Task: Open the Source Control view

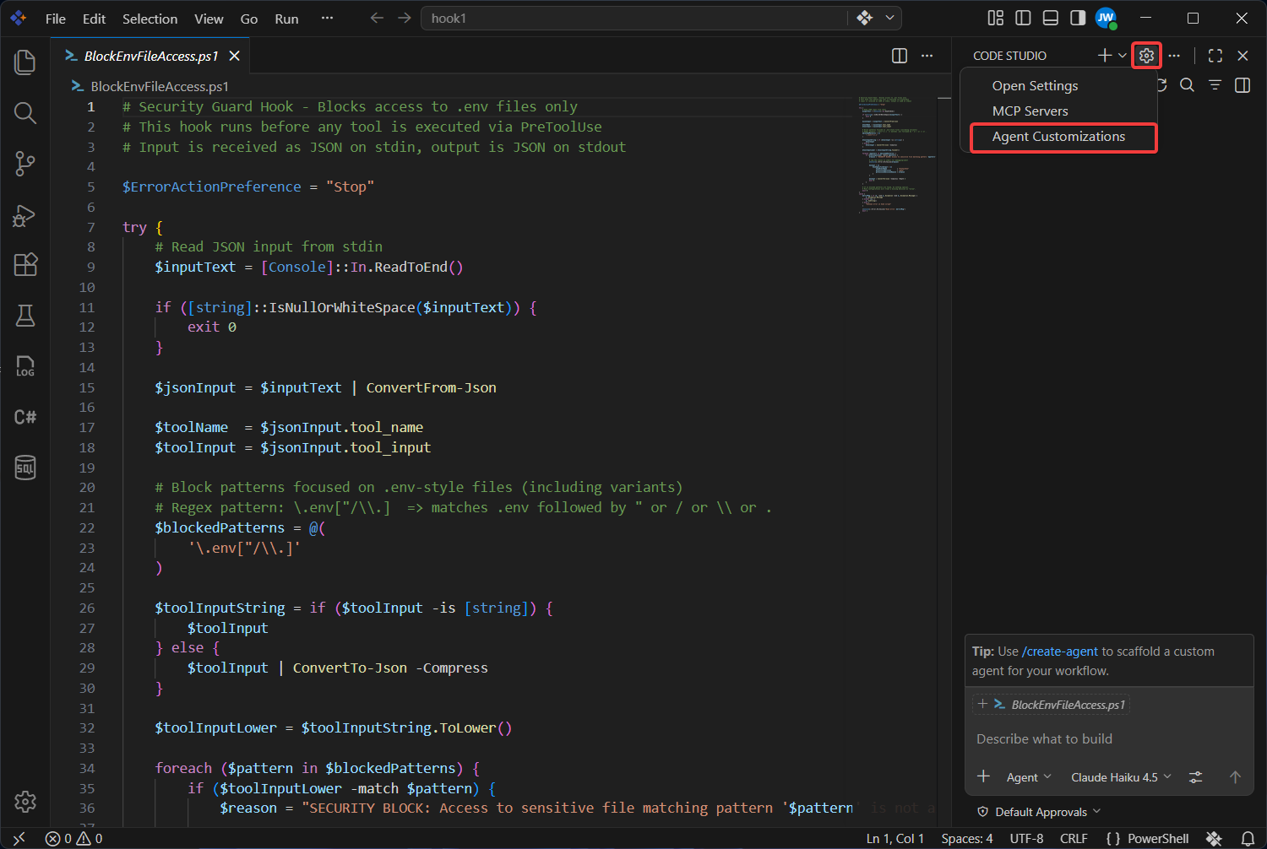Action: click(x=25, y=164)
